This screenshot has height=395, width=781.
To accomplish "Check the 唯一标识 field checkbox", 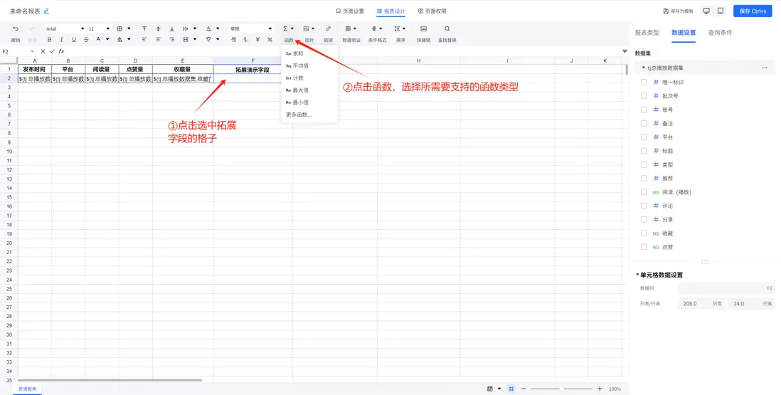I will pos(644,82).
